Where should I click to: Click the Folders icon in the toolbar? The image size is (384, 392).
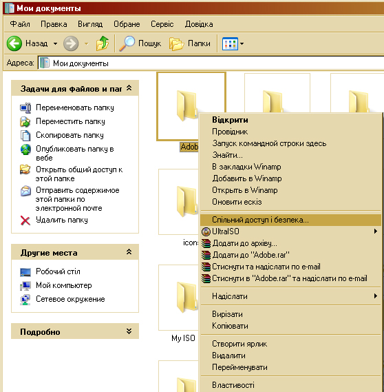pyautogui.click(x=177, y=43)
